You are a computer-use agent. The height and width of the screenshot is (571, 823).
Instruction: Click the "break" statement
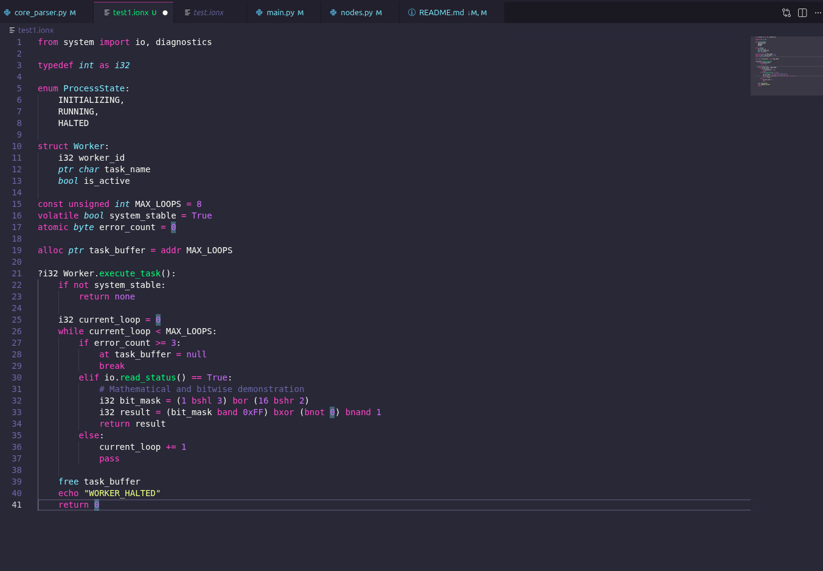(x=112, y=366)
